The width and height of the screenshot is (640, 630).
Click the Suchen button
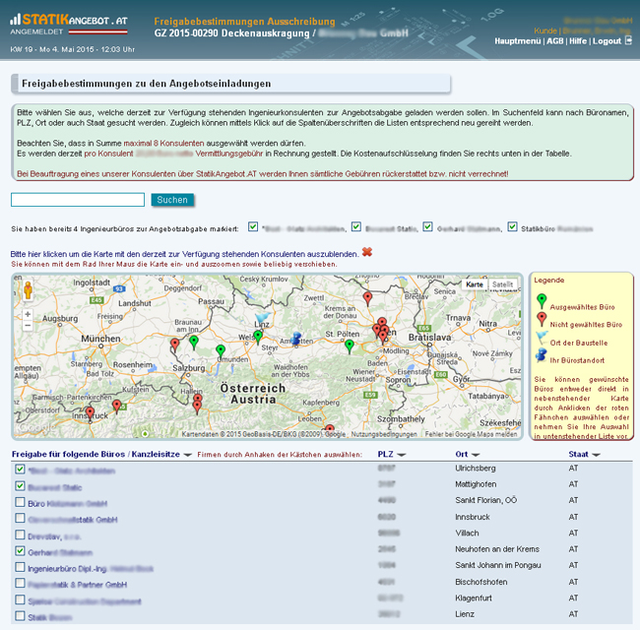point(172,200)
